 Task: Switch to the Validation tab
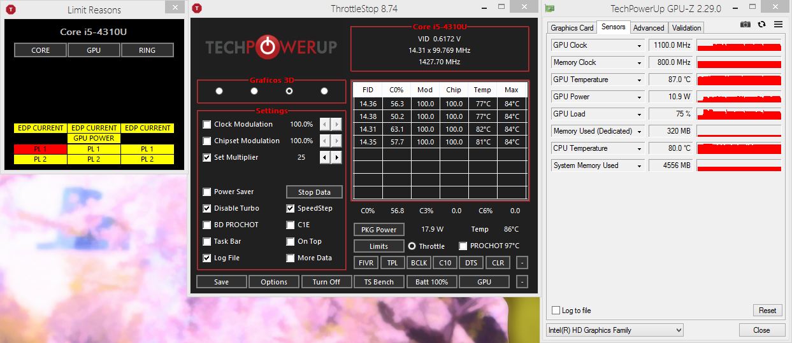tap(686, 28)
